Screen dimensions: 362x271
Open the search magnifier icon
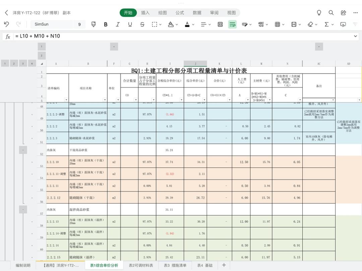point(331,12)
